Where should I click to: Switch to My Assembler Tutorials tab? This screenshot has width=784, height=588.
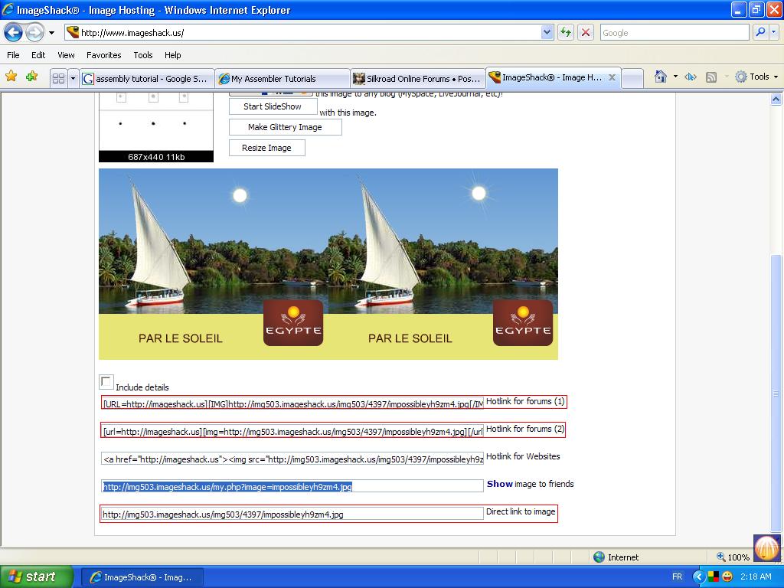[x=280, y=78]
